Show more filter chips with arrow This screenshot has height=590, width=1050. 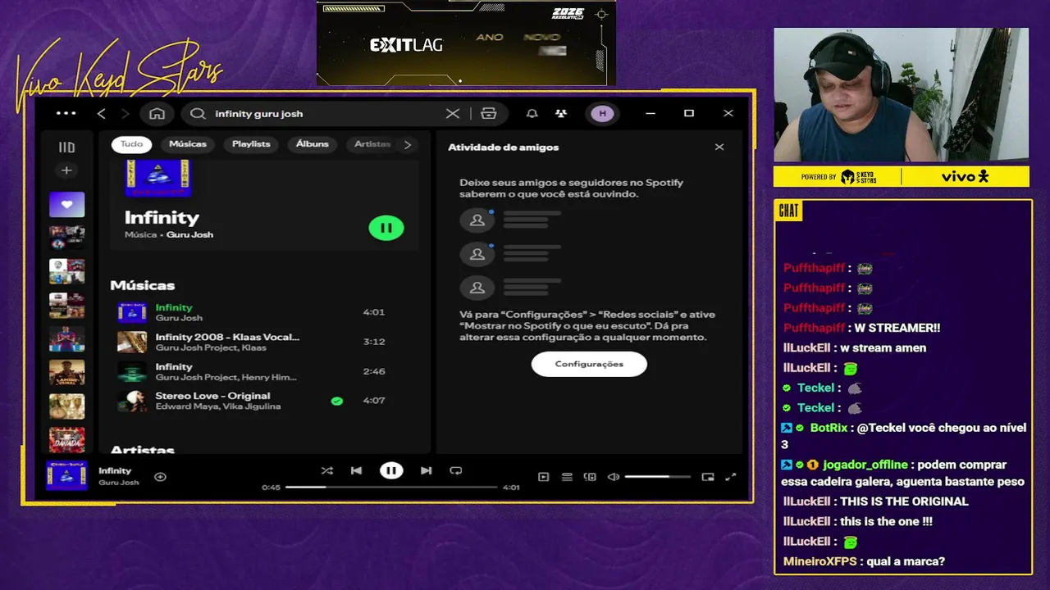408,144
